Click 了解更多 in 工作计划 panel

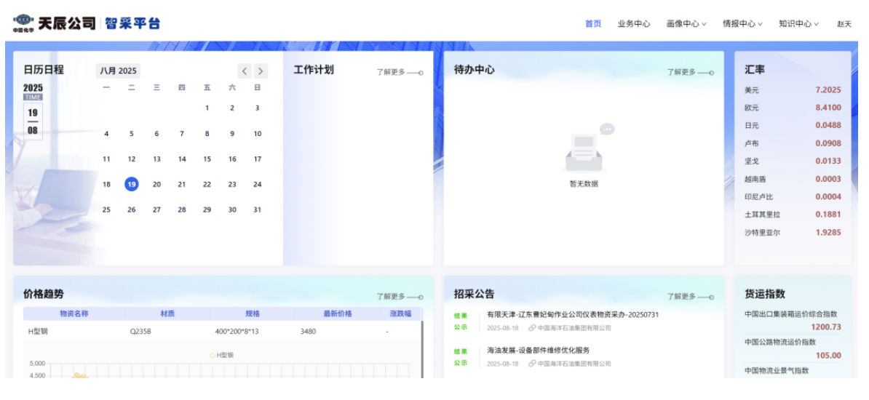pos(399,73)
